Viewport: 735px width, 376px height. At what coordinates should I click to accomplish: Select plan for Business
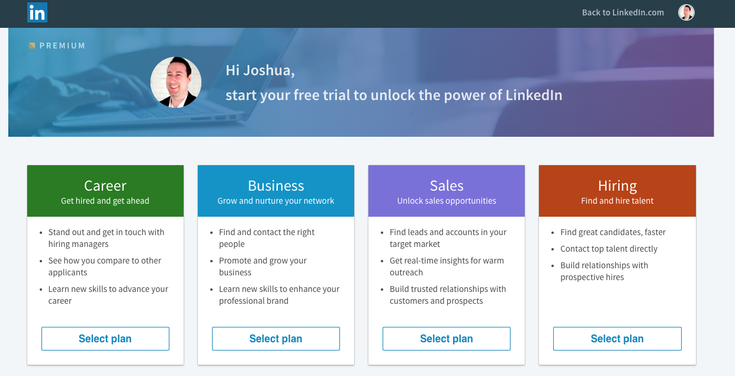(x=276, y=339)
